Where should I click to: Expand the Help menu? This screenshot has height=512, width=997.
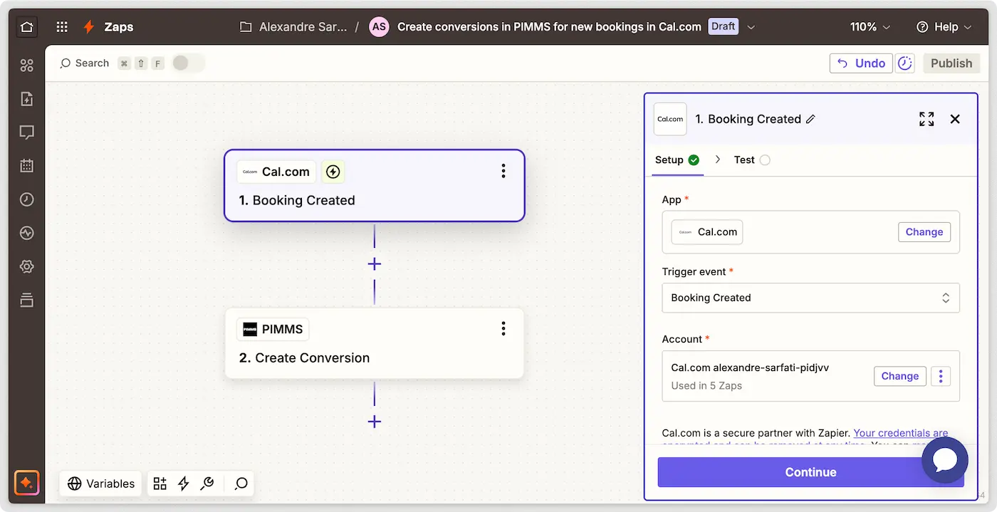pyautogui.click(x=944, y=27)
